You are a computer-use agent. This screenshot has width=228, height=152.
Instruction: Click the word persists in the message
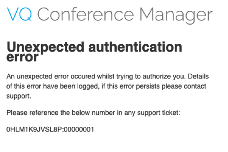[148, 86]
